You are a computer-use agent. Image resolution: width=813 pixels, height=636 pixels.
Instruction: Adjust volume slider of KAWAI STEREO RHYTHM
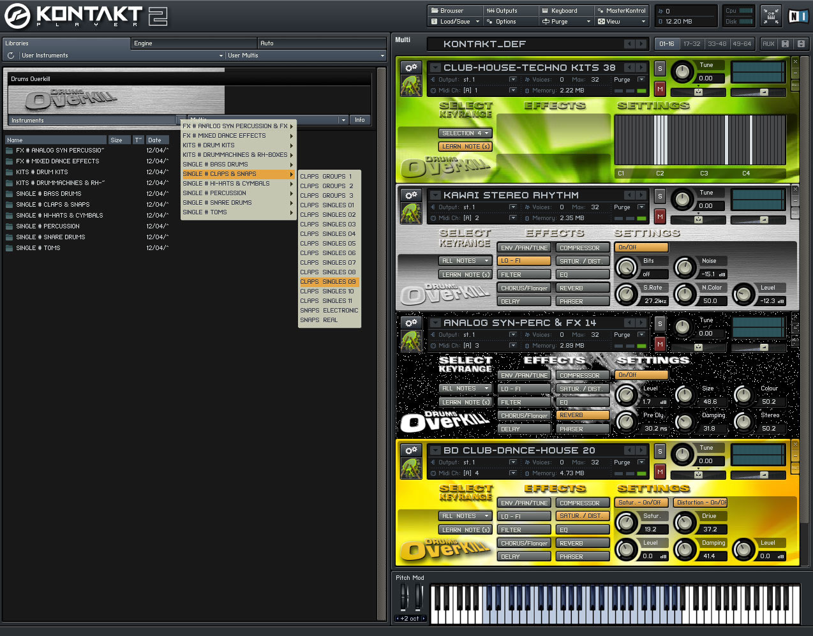(x=758, y=220)
